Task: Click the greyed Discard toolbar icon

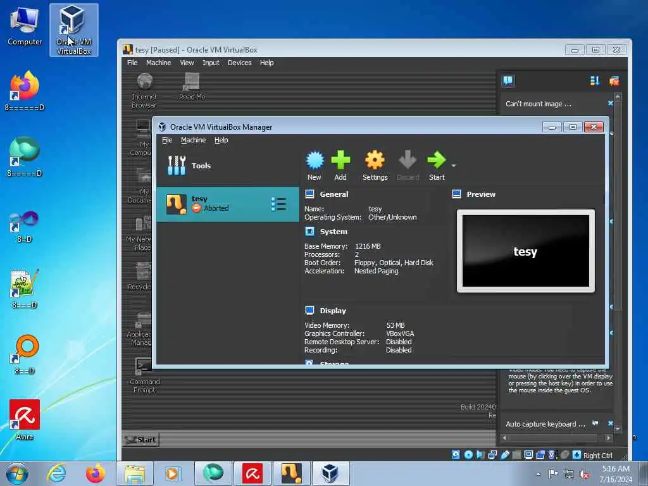Action: pos(408,160)
